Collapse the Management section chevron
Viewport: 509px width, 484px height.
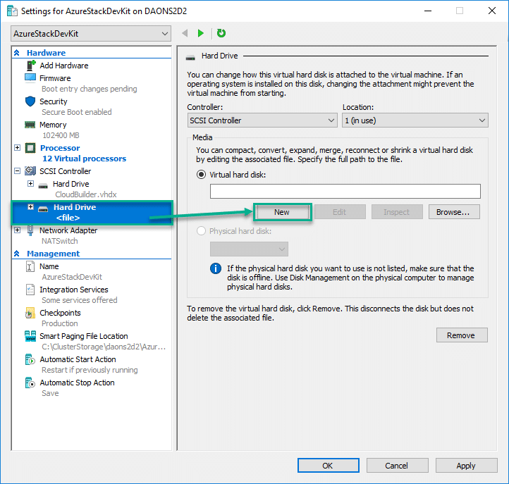17,254
